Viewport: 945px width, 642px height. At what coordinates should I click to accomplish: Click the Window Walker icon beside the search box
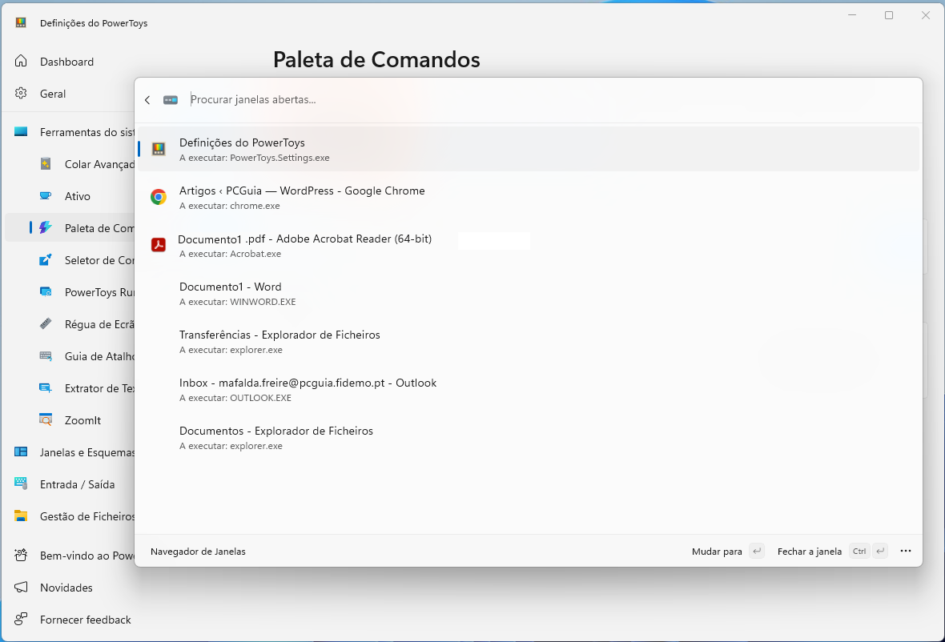pos(171,100)
